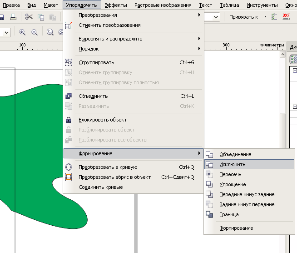Click the Упрощение simplify icon

coord(209,184)
